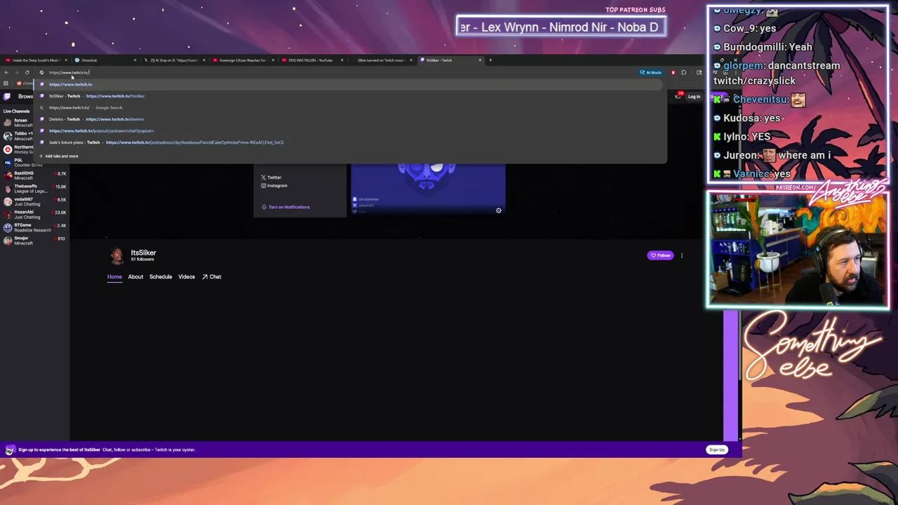Click the ItsSliker channel name

point(143,252)
